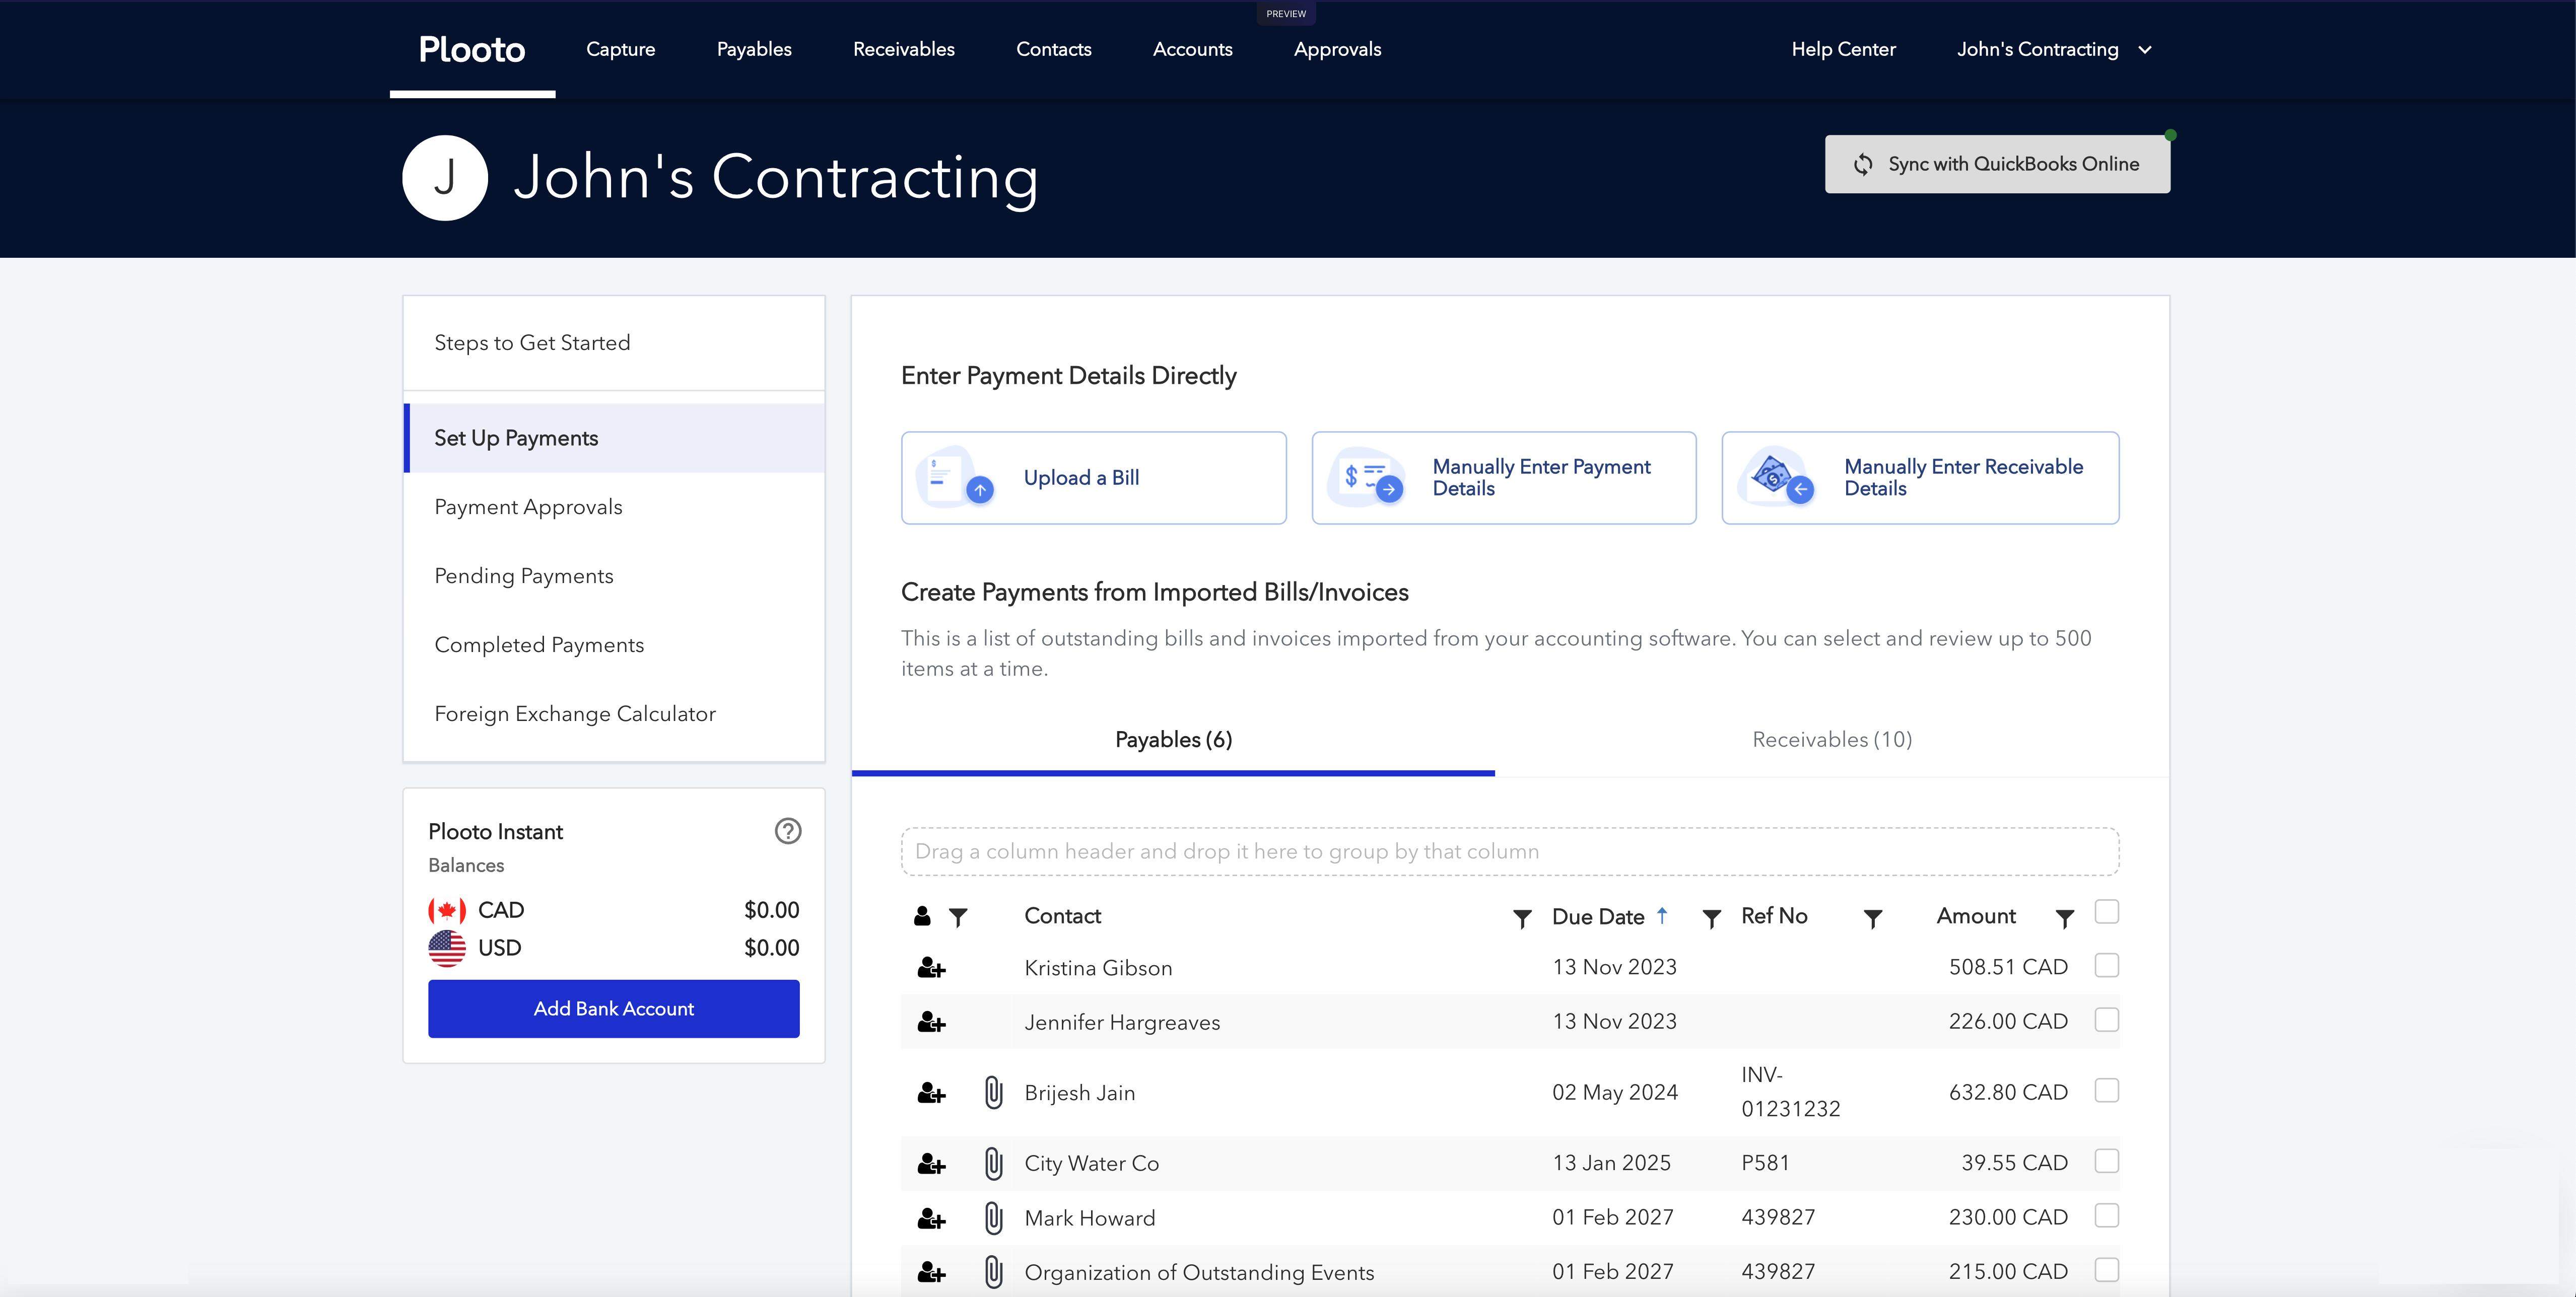Viewport: 2576px width, 1297px height.
Task: Click the group-by column drop area
Action: pyautogui.click(x=1509, y=851)
